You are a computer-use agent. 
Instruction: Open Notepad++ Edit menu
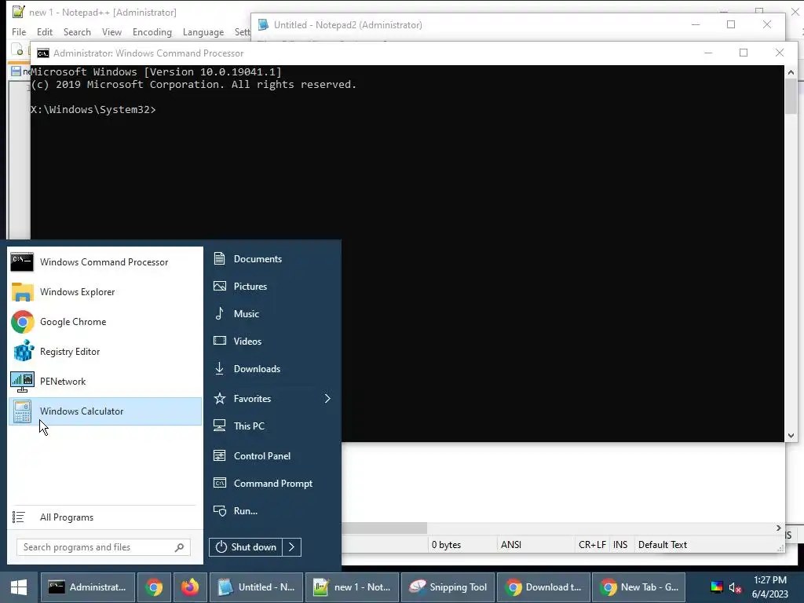45,31
